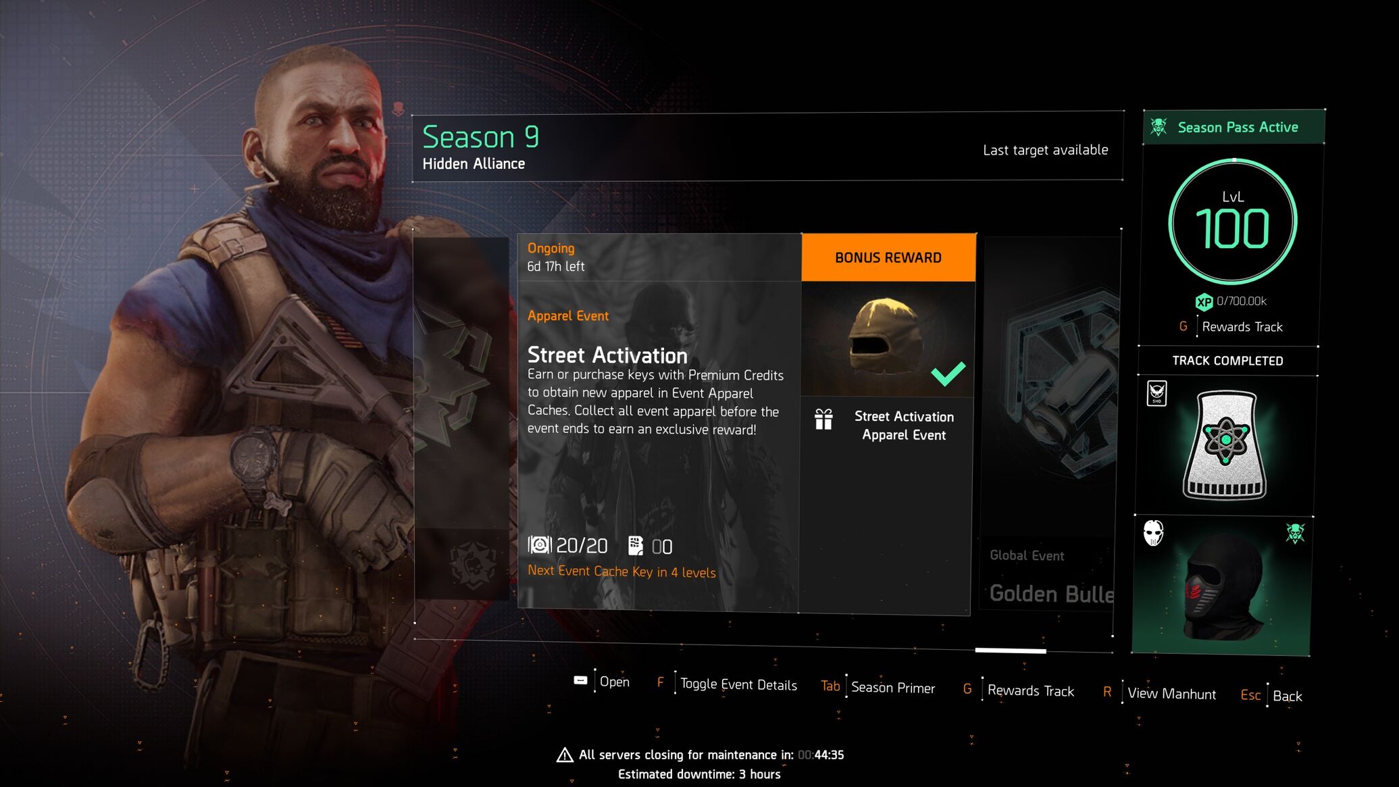Image resolution: width=1399 pixels, height=787 pixels.
Task: Click the document icon beside the 00 counter
Action: click(636, 545)
